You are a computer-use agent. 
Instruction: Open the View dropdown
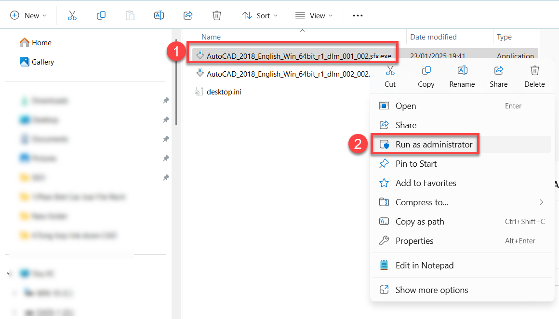coord(314,16)
